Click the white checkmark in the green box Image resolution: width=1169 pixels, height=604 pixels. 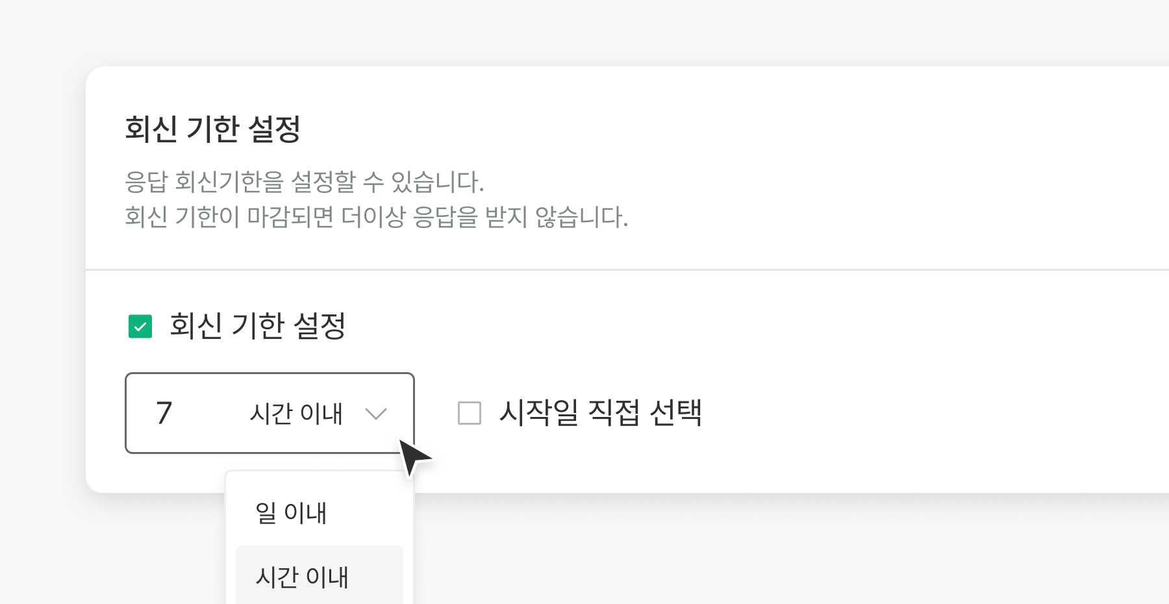[140, 327]
